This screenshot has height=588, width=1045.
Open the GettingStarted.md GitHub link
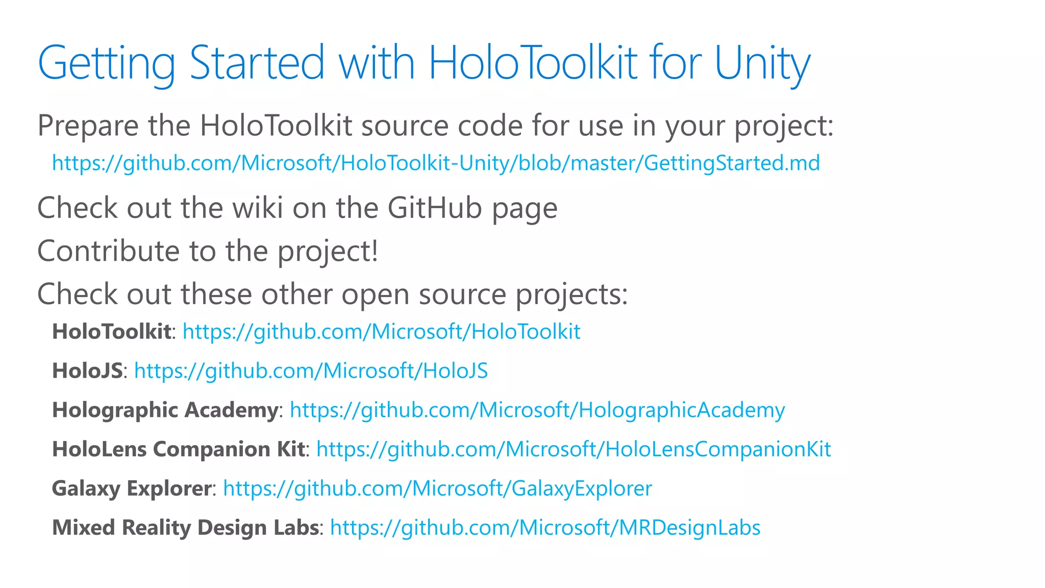tap(436, 163)
